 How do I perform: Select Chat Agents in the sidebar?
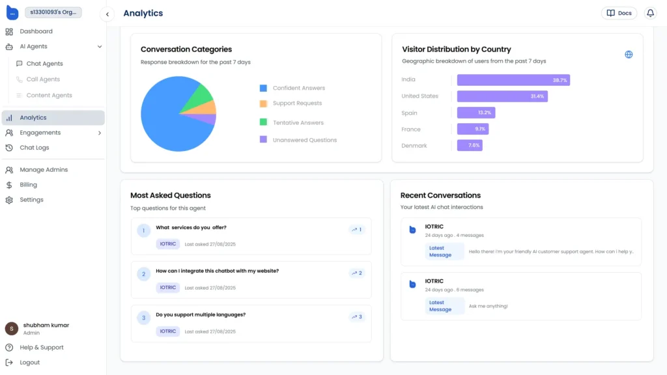tap(45, 63)
